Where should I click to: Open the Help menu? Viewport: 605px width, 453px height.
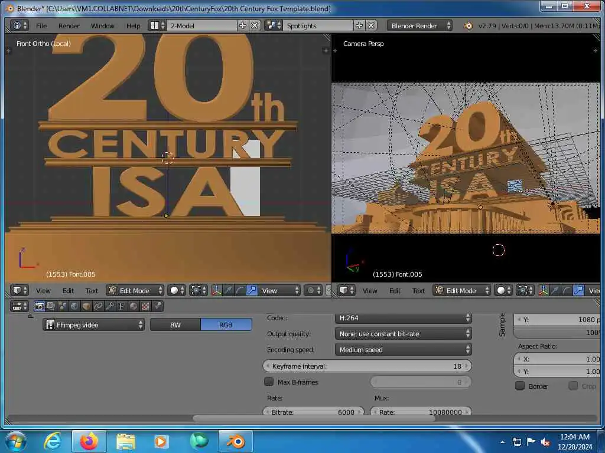(x=133, y=26)
